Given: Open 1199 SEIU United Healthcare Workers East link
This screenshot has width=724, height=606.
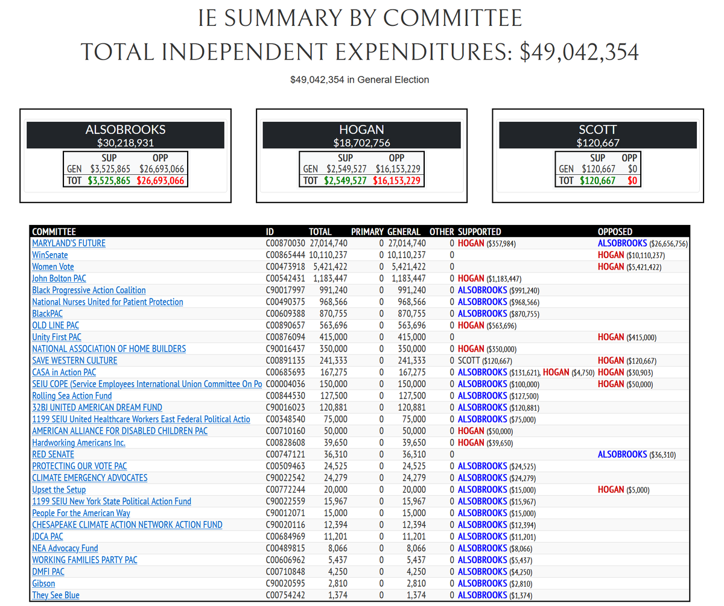Looking at the screenshot, I should (141, 420).
